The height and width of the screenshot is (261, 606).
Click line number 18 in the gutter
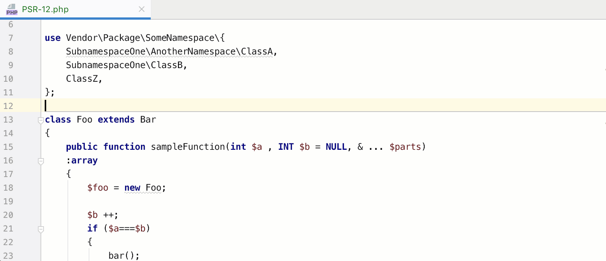(8, 188)
